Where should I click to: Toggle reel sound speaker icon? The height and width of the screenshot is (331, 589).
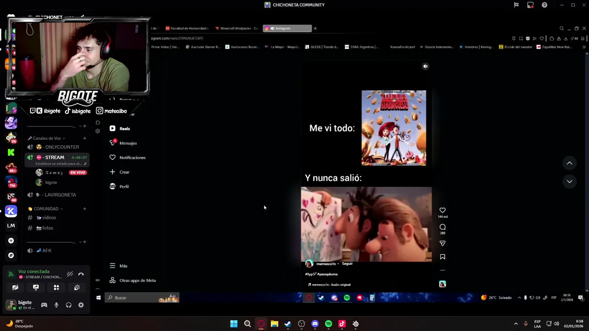(425, 66)
